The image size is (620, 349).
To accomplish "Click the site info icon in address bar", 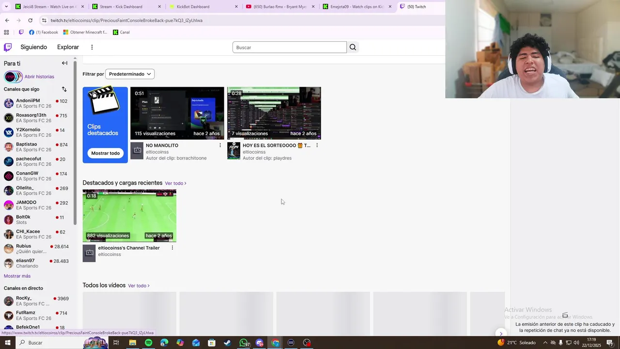I will click(44, 20).
